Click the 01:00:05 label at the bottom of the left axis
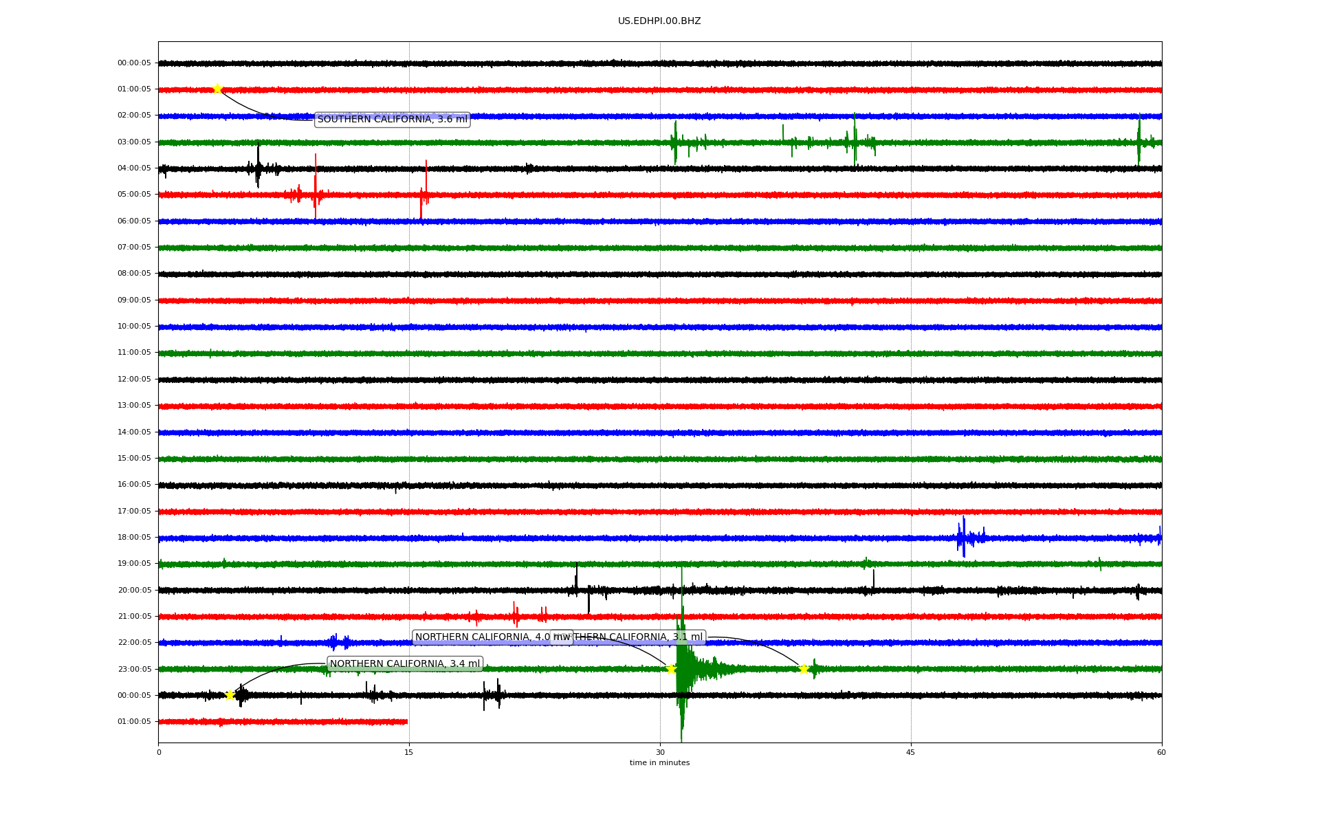Image resolution: width=1320 pixels, height=825 pixels. (134, 722)
